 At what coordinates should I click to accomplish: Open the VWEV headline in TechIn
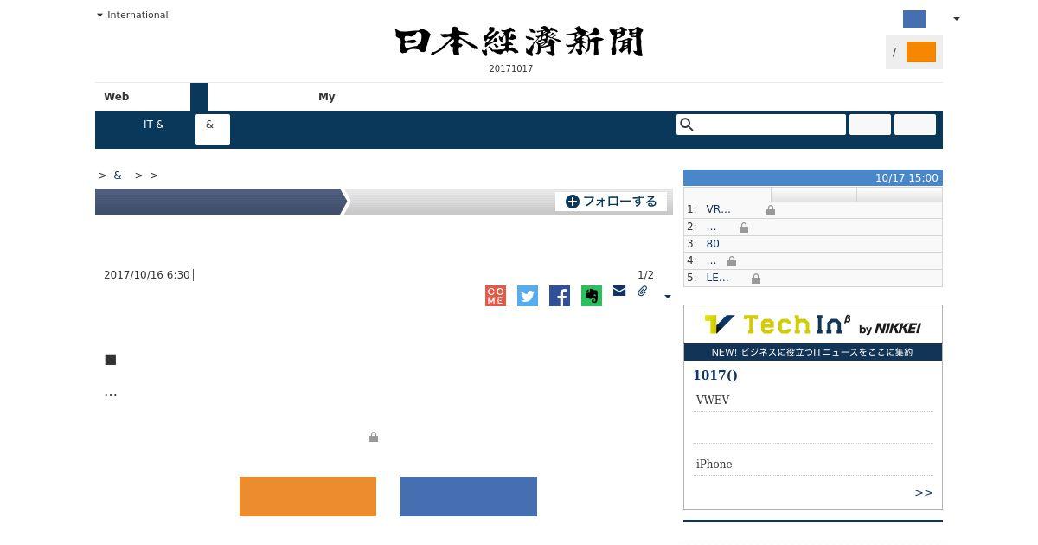(x=713, y=401)
